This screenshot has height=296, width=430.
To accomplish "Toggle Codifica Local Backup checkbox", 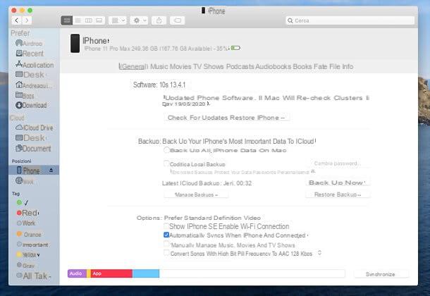I will point(166,164).
